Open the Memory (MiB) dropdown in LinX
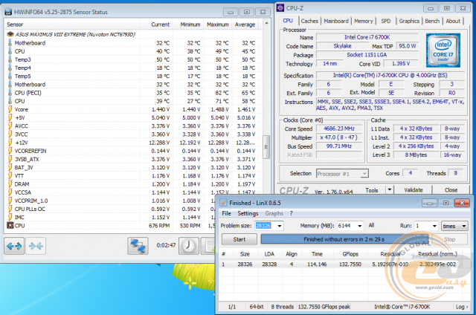 coord(360,226)
